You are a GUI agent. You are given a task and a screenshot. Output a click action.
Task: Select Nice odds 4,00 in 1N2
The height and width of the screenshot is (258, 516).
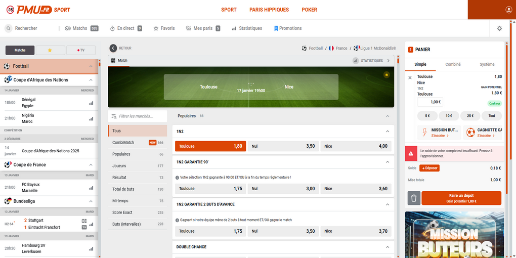coord(356,146)
